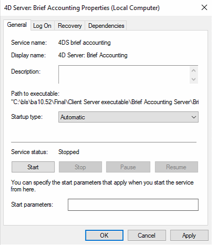This screenshot has width=212, height=245.
Task: Click the 'Start parameters:' label
Action: (32, 205)
